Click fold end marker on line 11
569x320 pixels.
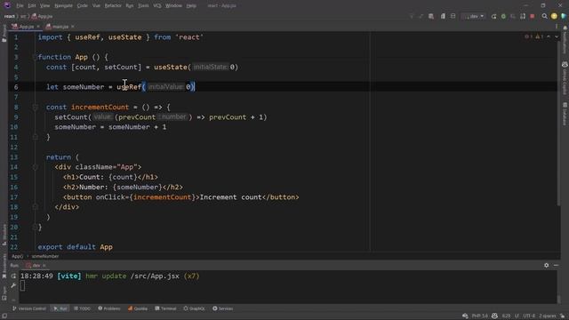35,137
